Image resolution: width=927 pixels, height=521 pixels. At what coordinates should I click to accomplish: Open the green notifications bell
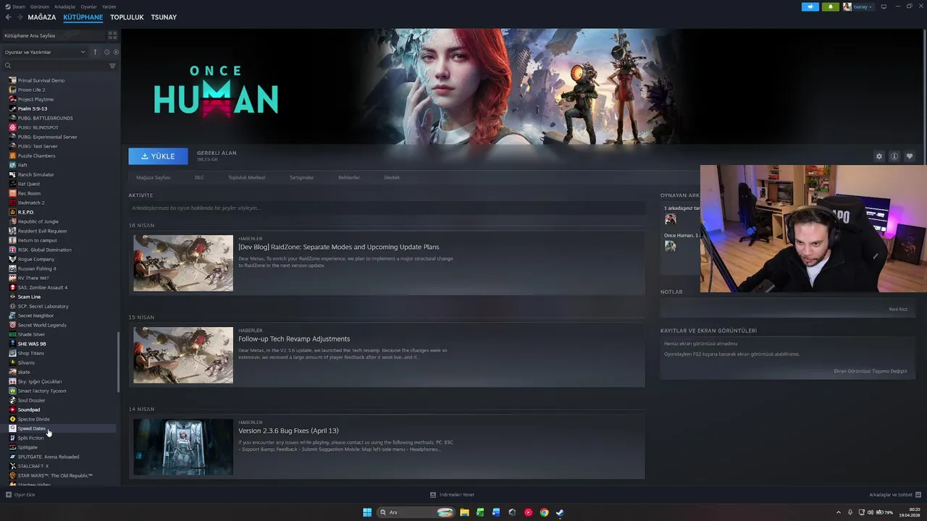(831, 7)
